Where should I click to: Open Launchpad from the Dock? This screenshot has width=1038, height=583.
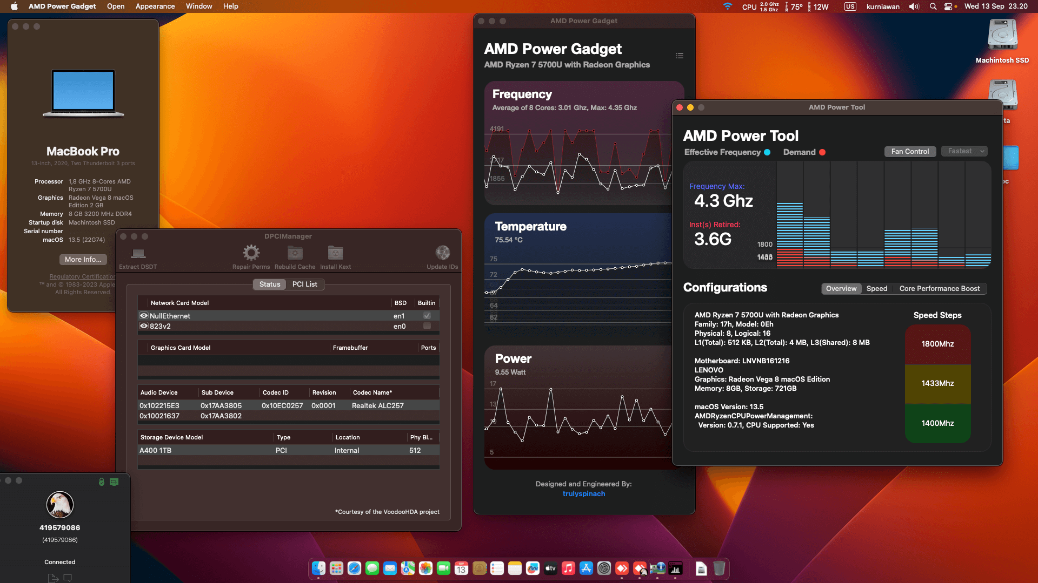(x=336, y=568)
